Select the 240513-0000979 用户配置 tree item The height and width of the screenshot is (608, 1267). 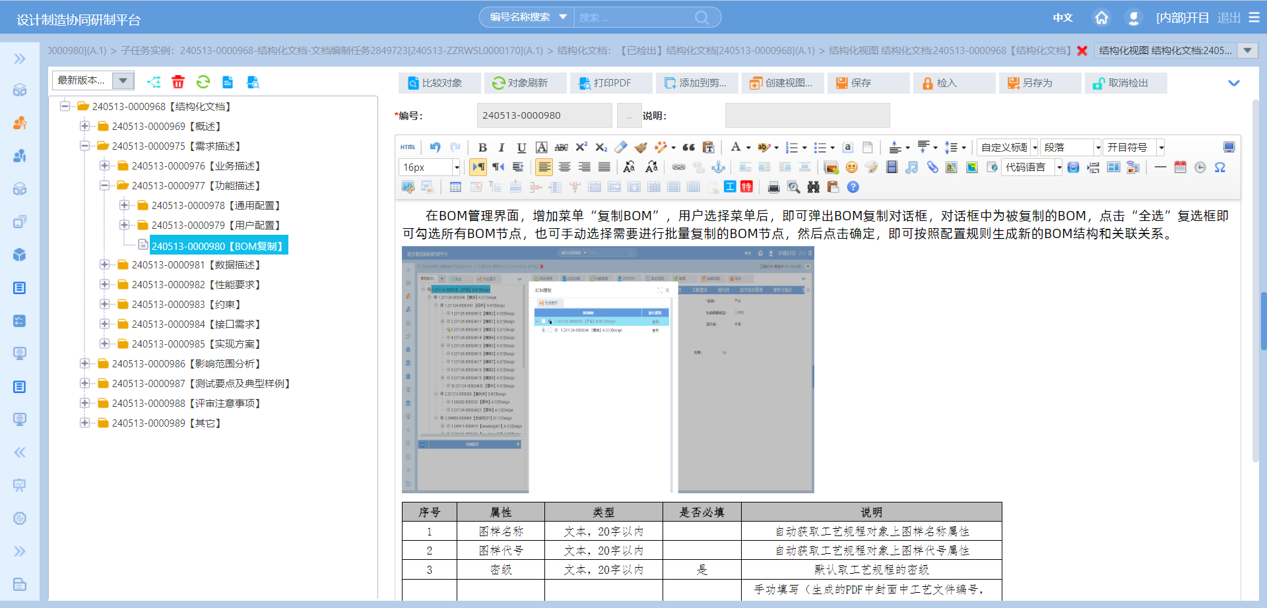tap(215, 226)
